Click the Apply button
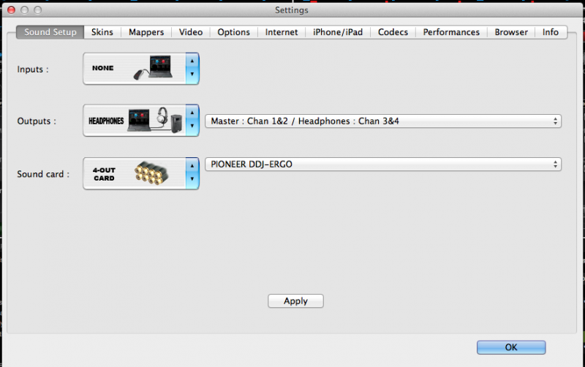The width and height of the screenshot is (585, 367). point(295,301)
